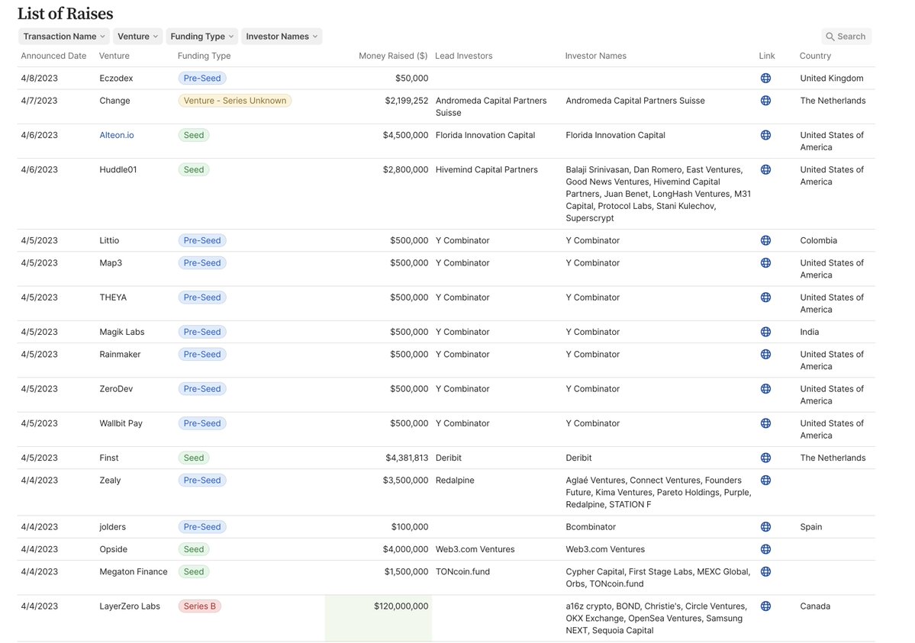Sort by the Announced Date column header
Screen dimensions: 915x643
53,56
